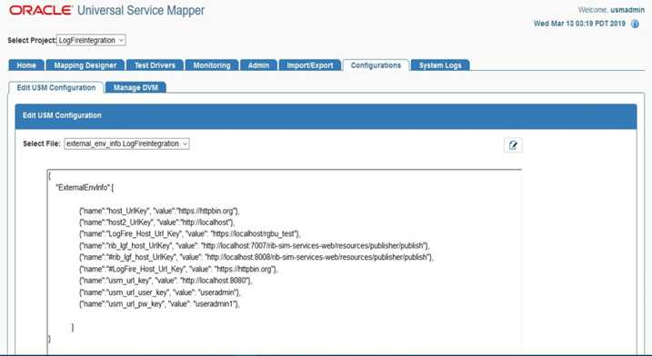Click the info icon beside the date
This screenshot has height=356, width=652.
click(635, 24)
